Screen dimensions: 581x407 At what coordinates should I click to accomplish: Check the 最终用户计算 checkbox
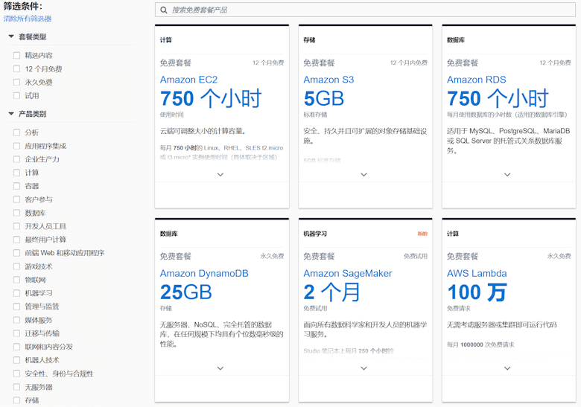[16, 240]
